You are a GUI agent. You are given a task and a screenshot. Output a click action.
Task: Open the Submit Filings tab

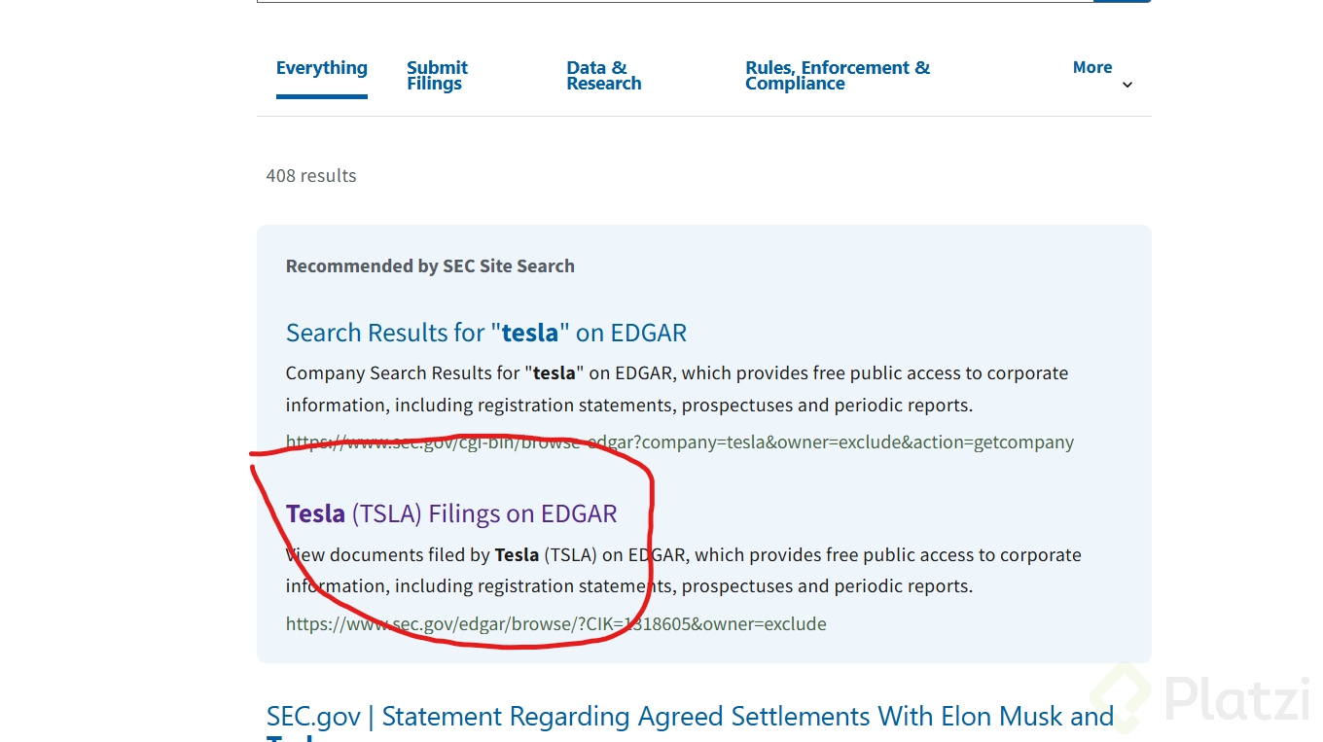click(437, 75)
